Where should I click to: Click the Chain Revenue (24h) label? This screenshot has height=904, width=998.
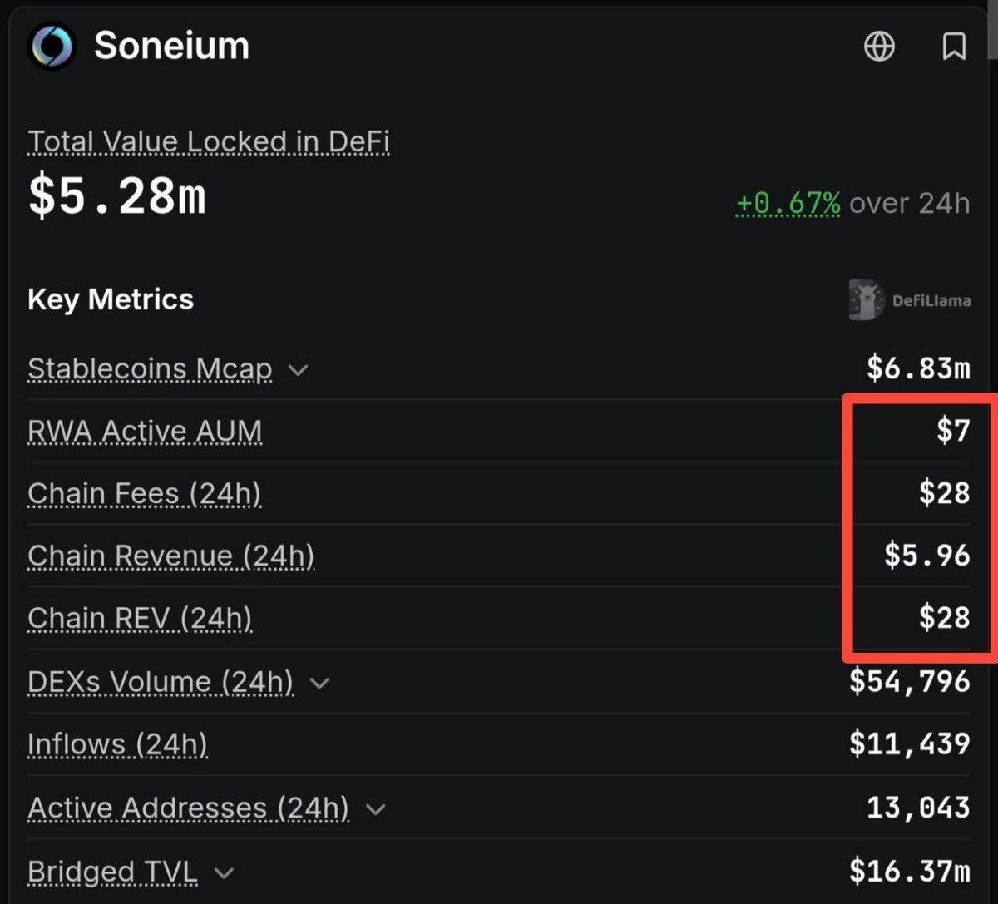tap(170, 556)
